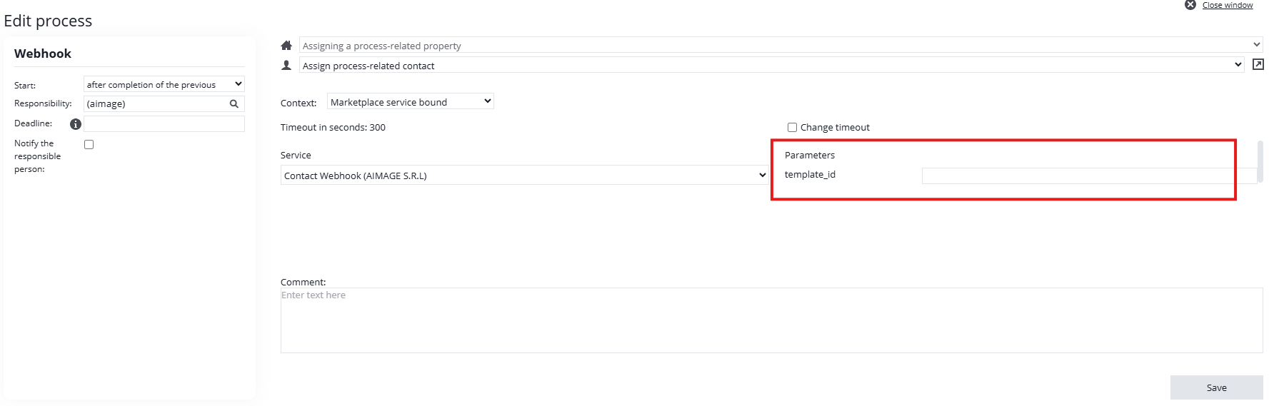Click the person icon beside contact dropdown
The width and height of the screenshot is (1269, 406).
pos(286,65)
